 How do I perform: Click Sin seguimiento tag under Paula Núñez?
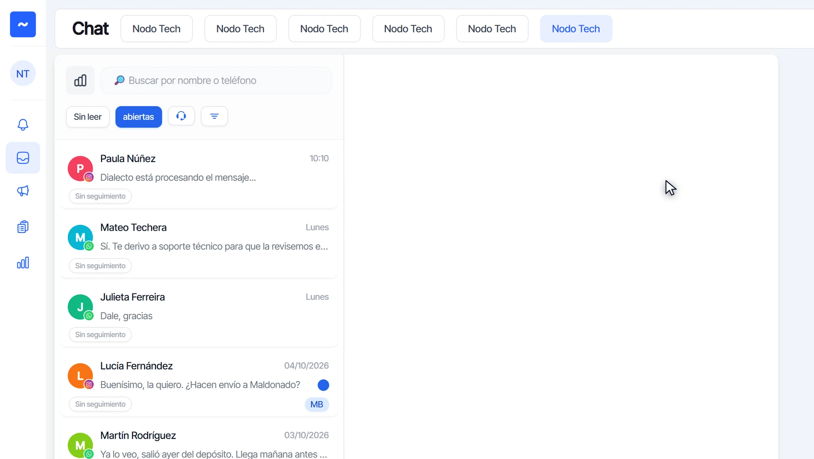click(100, 196)
